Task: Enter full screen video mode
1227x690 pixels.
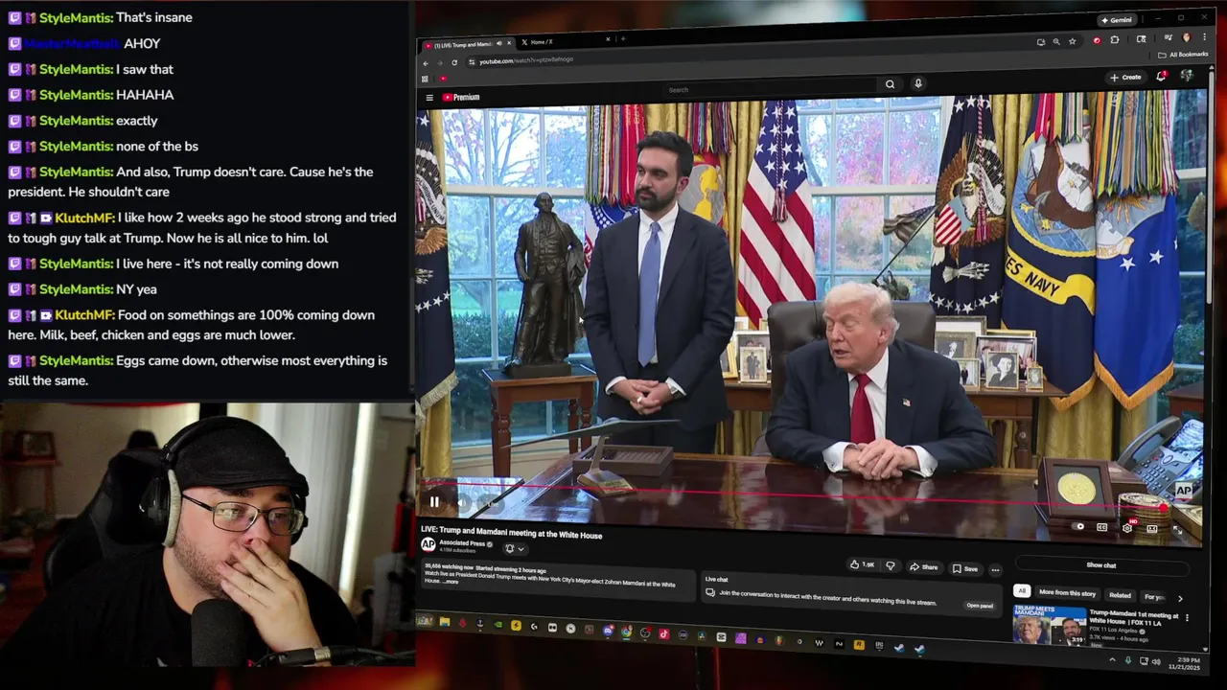Action: coord(1177,530)
